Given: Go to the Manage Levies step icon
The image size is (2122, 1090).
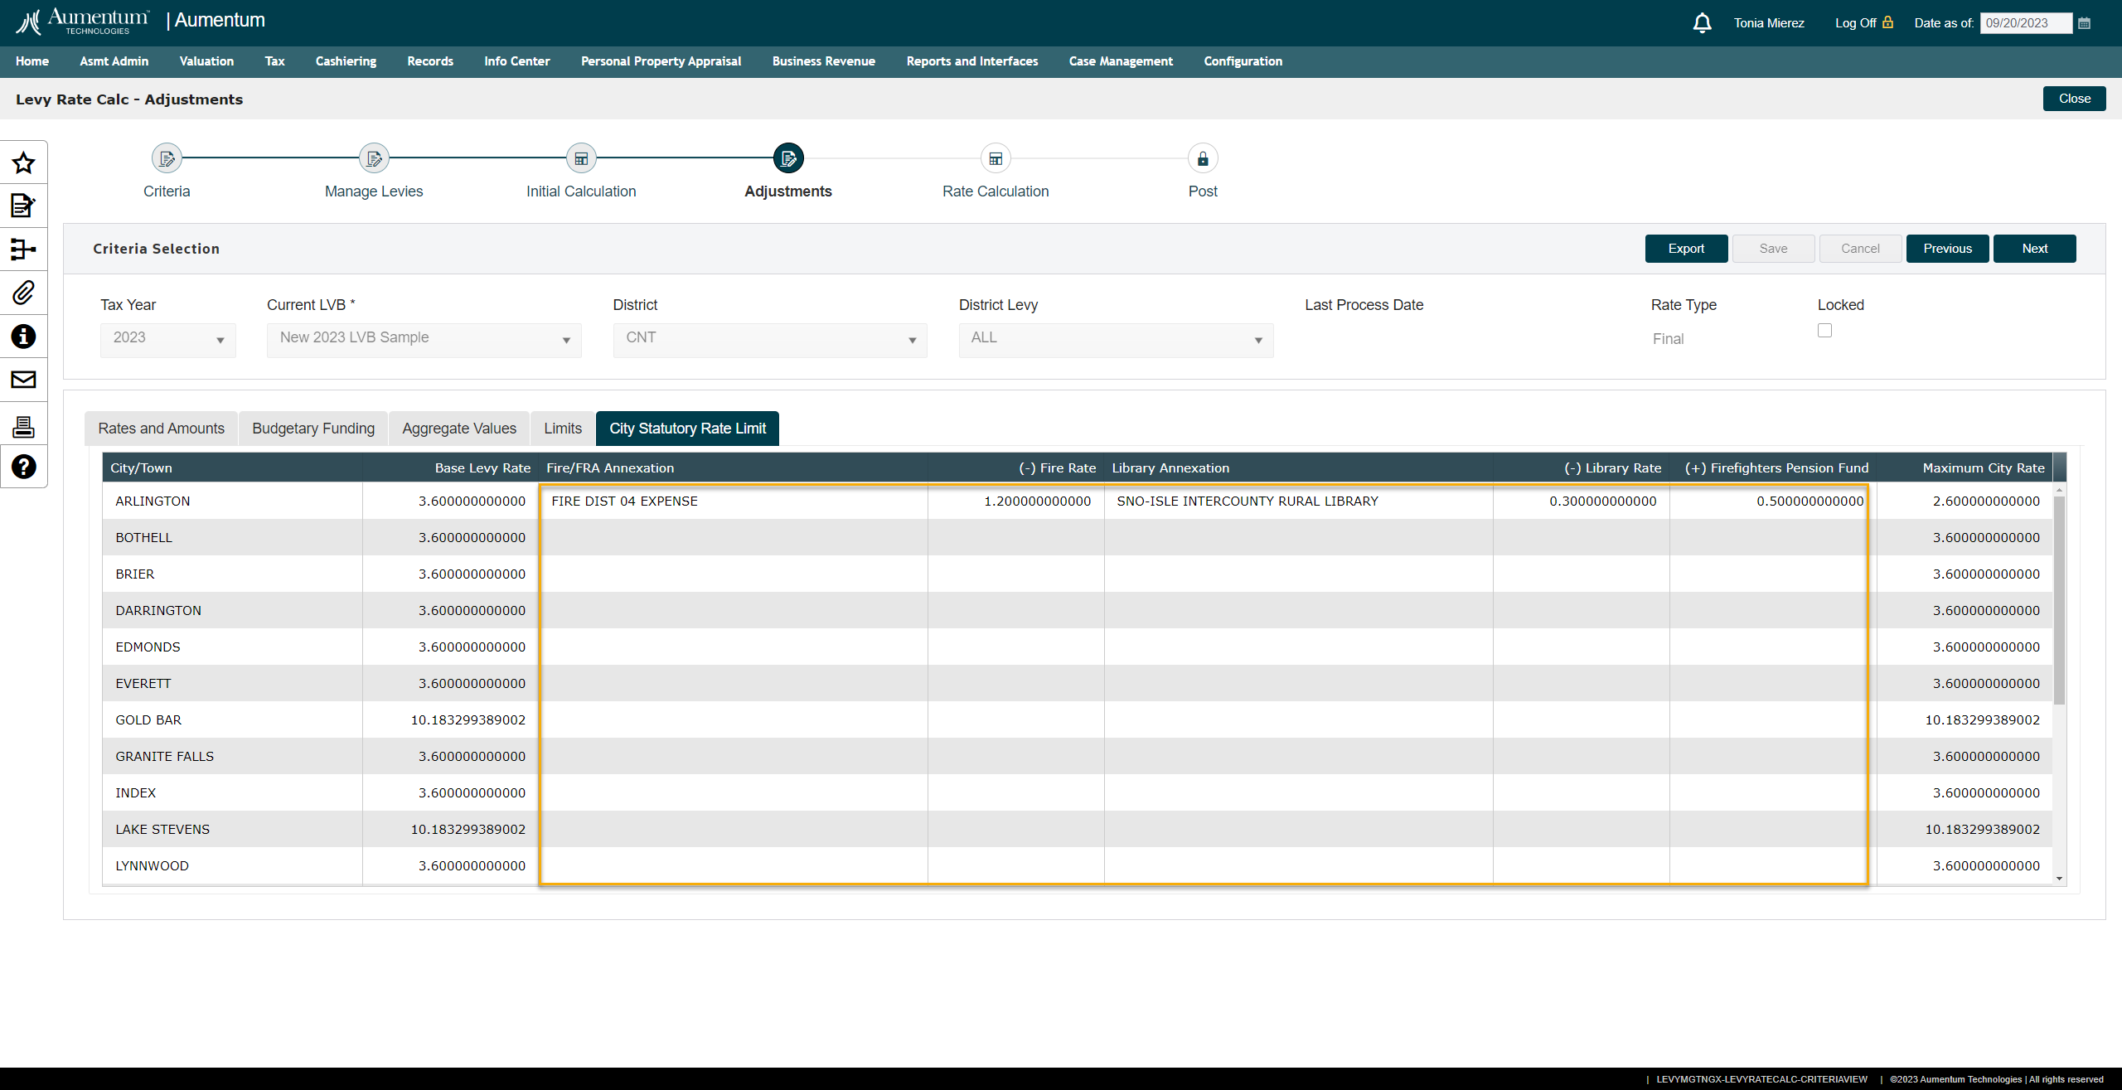Looking at the screenshot, I should pyautogui.click(x=374, y=158).
